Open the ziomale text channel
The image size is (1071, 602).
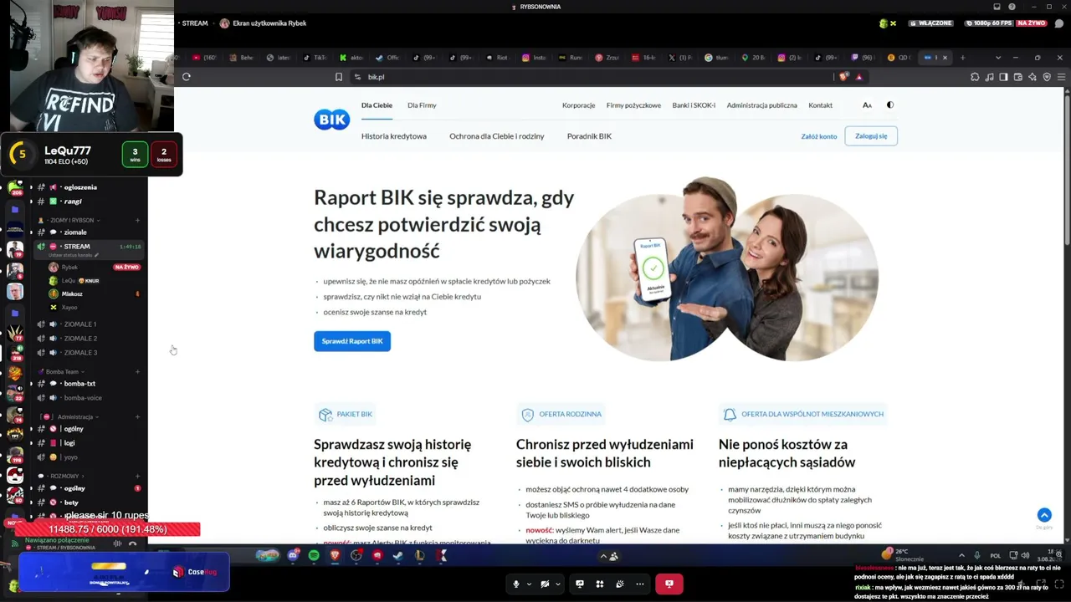74,232
